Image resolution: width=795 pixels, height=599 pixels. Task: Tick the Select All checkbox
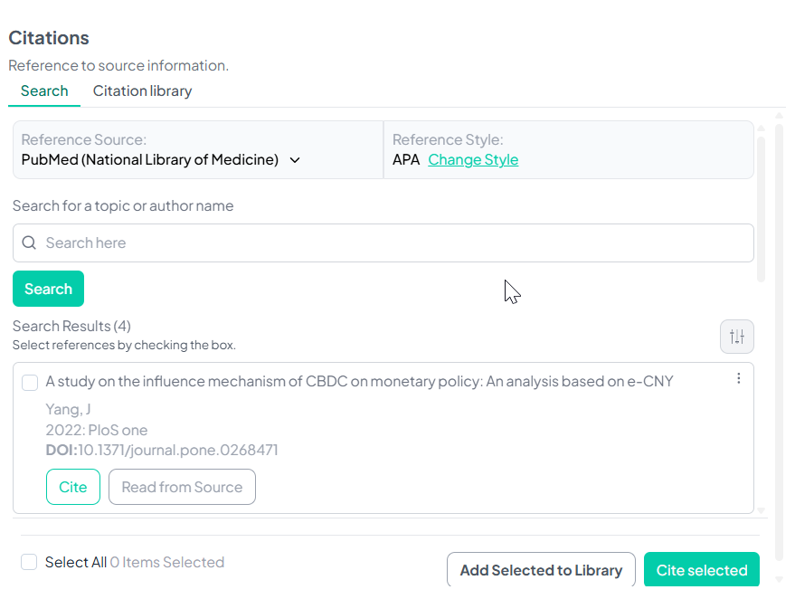[29, 562]
